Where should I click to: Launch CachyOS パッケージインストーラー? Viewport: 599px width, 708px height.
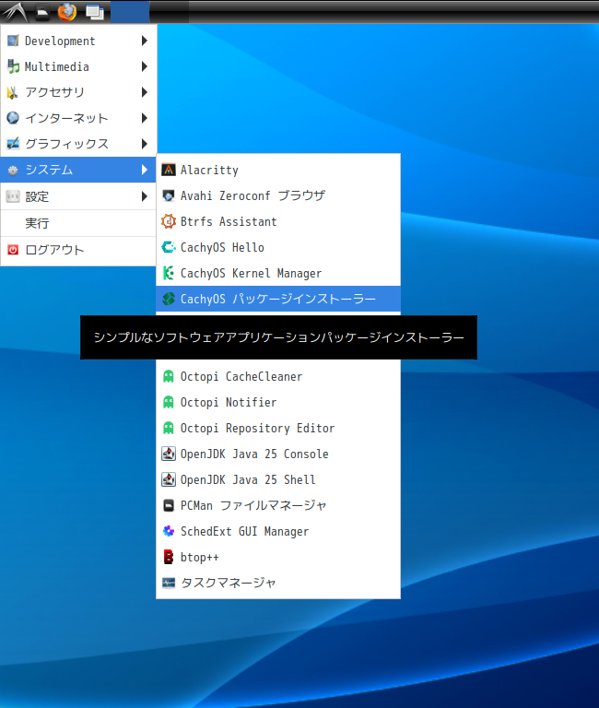coord(278,299)
